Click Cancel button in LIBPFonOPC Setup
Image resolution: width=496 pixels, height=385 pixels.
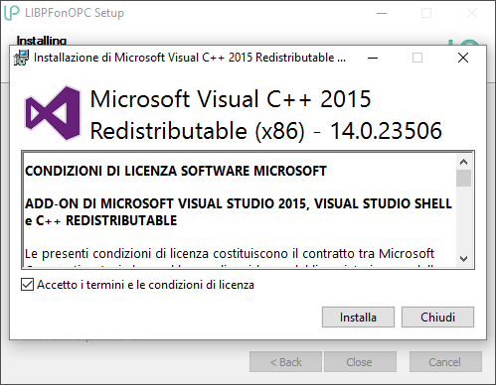coord(445,362)
